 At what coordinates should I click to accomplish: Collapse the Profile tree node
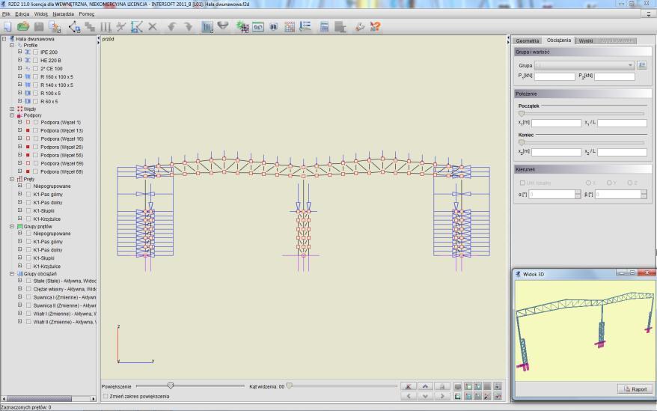click(12, 45)
